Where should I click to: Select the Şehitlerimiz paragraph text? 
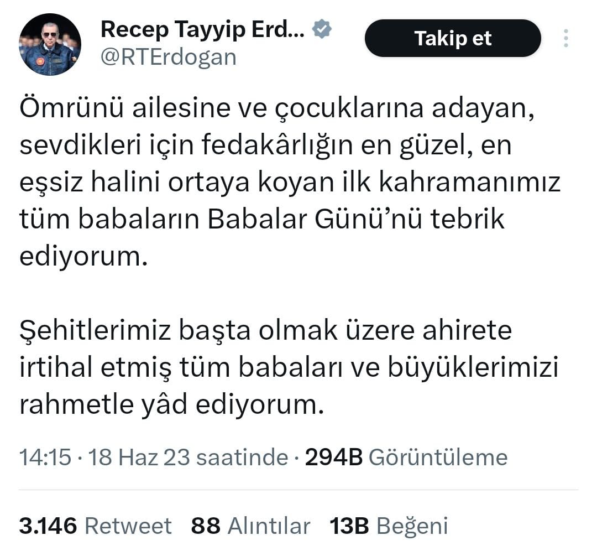tap(289, 367)
